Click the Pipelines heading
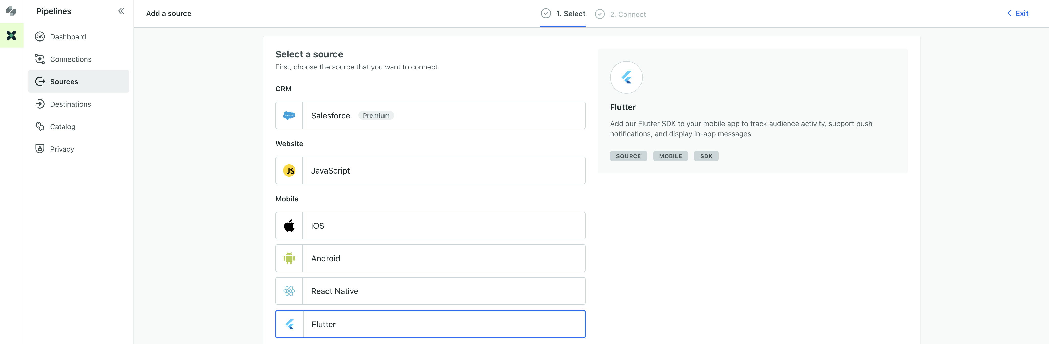Viewport: 1049px width, 344px height. point(54,11)
